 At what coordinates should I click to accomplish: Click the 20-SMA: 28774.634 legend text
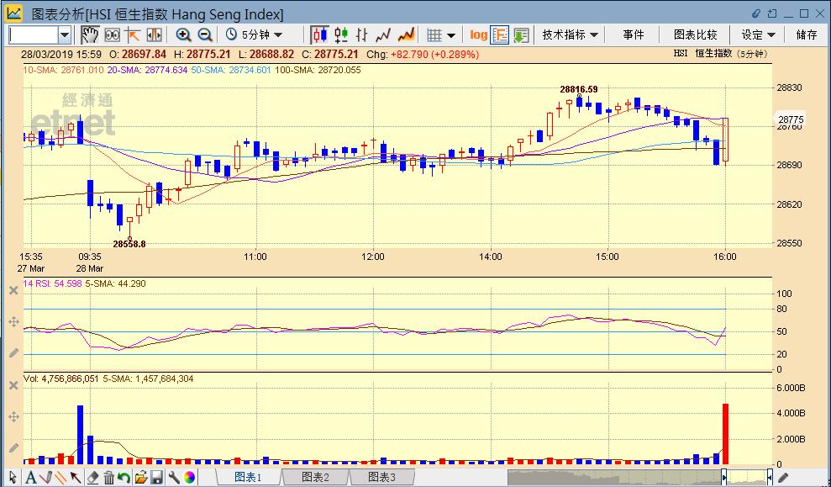coord(147,70)
